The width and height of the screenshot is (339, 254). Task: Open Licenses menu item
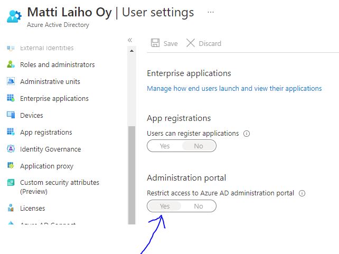32,209
